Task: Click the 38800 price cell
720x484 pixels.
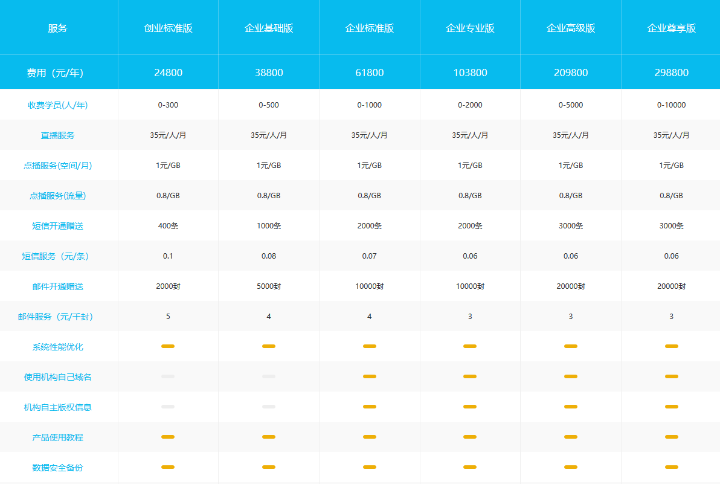Action: pos(269,73)
